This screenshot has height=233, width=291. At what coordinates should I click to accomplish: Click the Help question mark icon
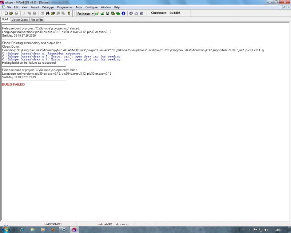click(69, 13)
